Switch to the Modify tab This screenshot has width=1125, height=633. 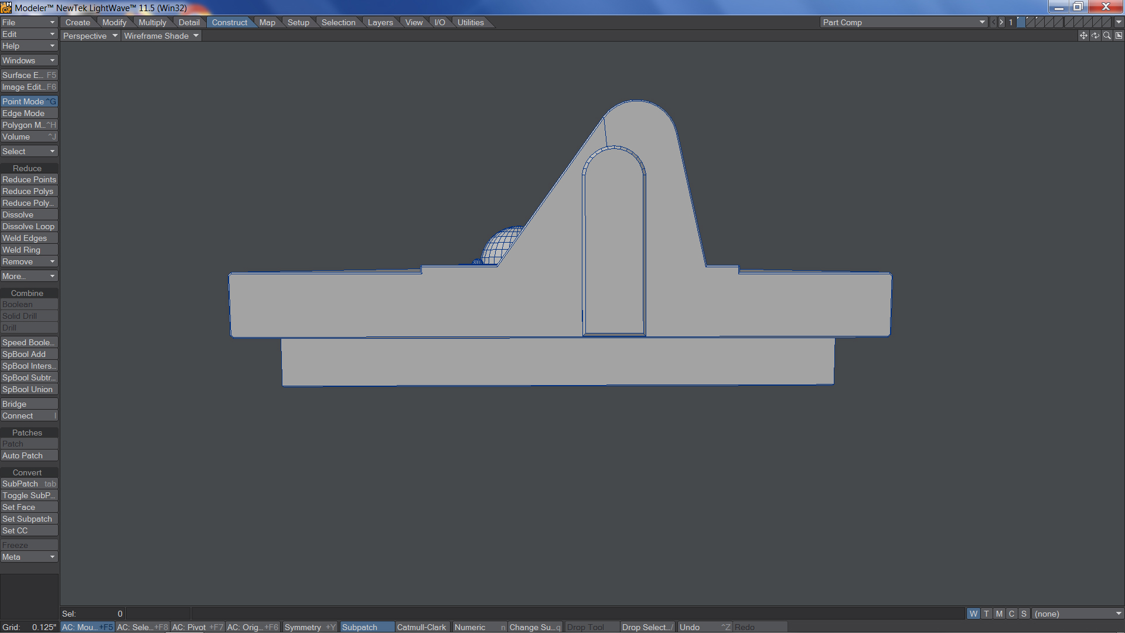(114, 22)
